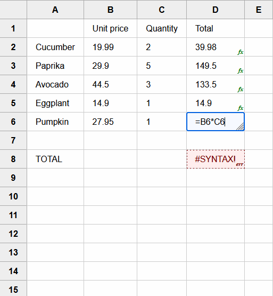Screen dimensions: 273x296
Task: Select the Paprika quantity cell with 5
Action: point(162,66)
